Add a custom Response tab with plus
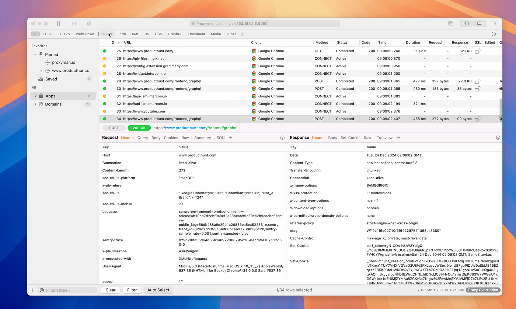Image resolution: width=516 pixels, height=309 pixels. coord(398,138)
